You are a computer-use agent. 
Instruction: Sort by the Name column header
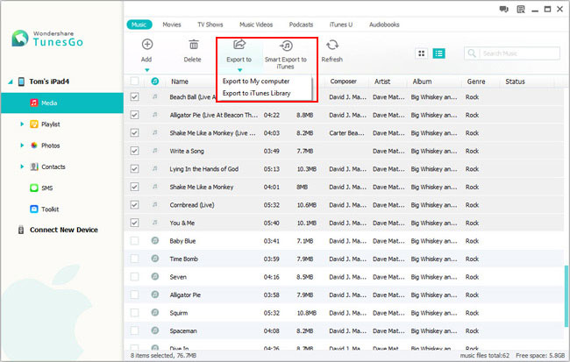[x=180, y=82]
